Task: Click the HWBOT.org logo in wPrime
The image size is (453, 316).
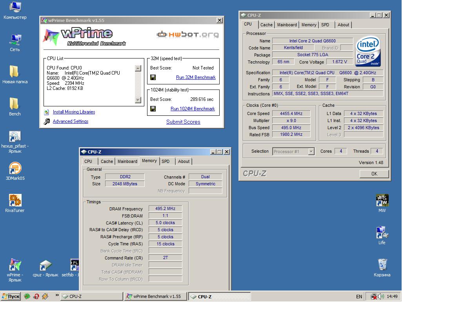Action: pyautogui.click(x=187, y=35)
